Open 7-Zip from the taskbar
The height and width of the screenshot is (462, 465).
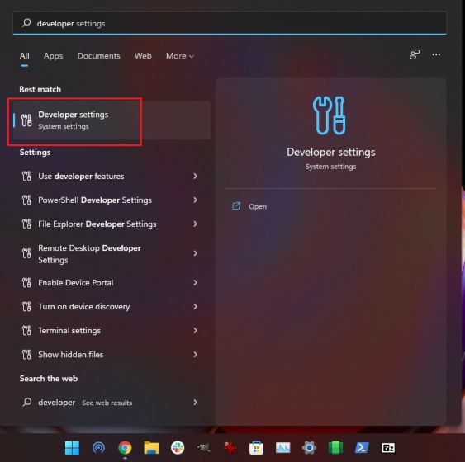[388, 448]
